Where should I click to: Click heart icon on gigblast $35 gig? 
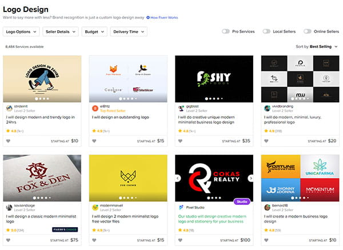[x=180, y=141]
